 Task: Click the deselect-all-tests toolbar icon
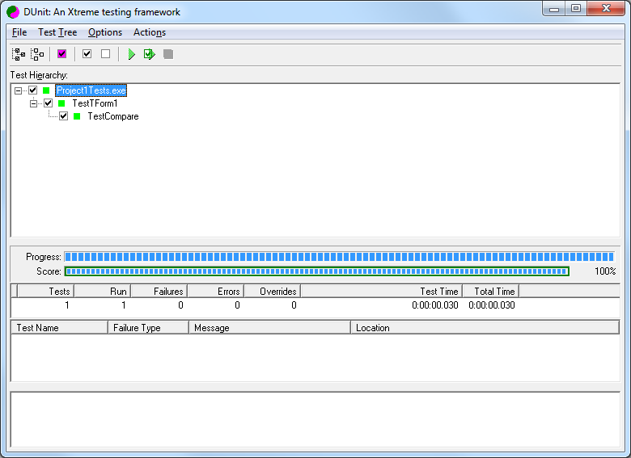pyautogui.click(x=37, y=54)
